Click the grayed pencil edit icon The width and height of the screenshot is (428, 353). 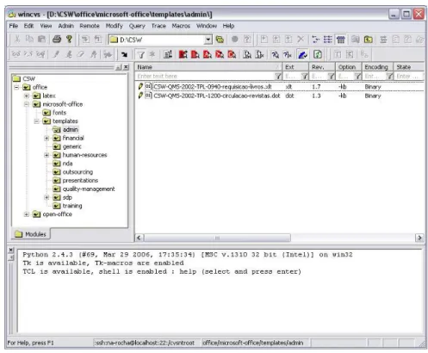point(56,54)
